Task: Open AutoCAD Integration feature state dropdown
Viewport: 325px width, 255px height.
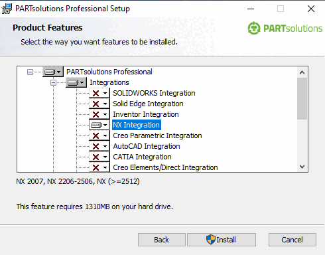Action: (99, 146)
